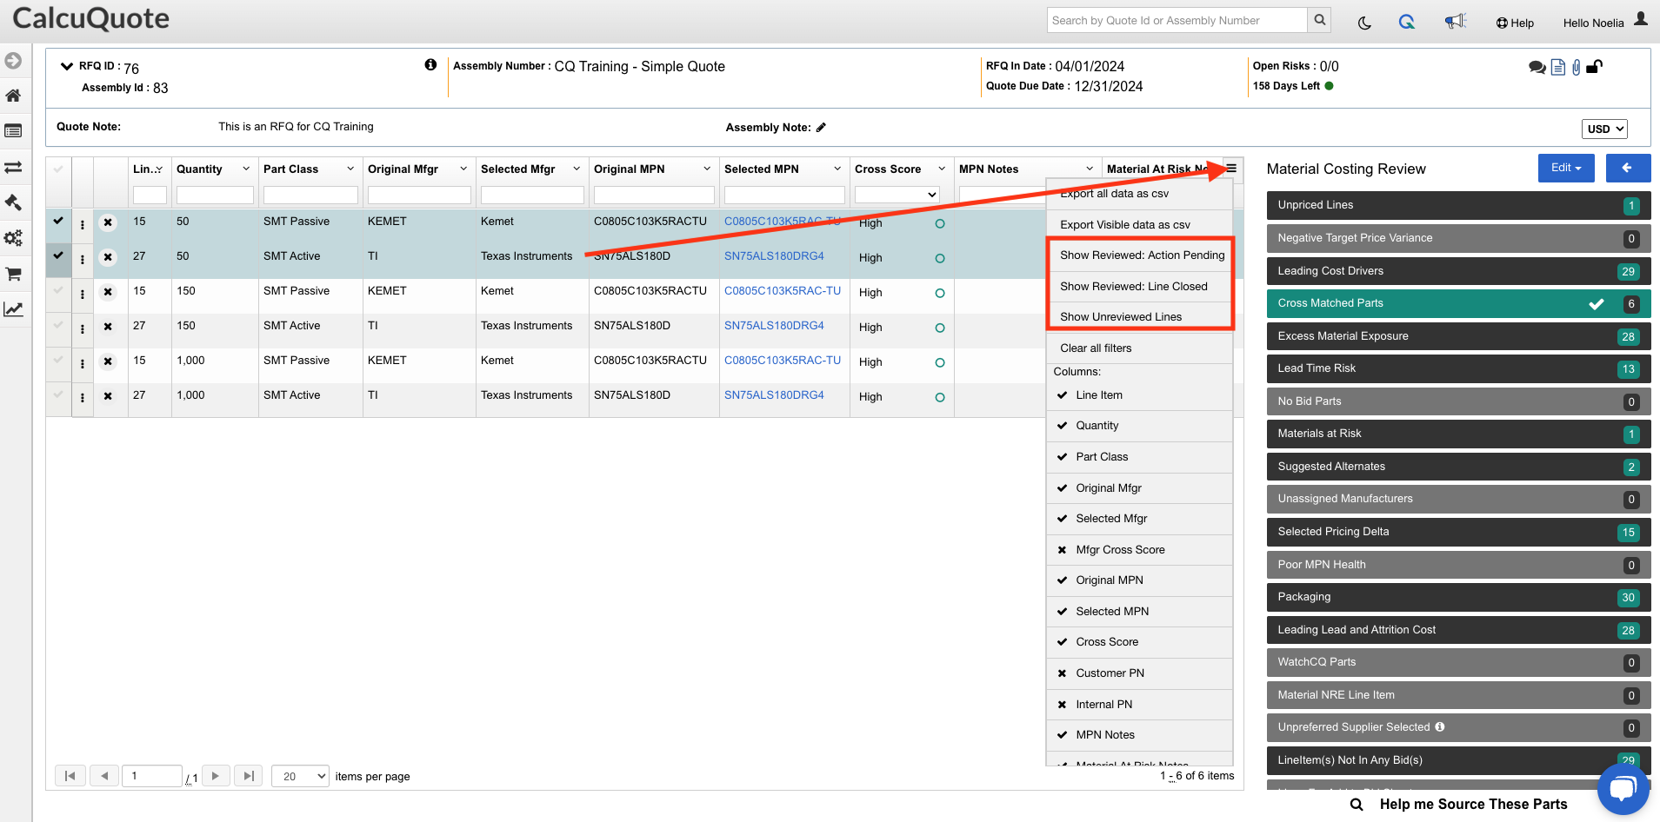Open Selected MPN column dropdown arrow

[837, 169]
